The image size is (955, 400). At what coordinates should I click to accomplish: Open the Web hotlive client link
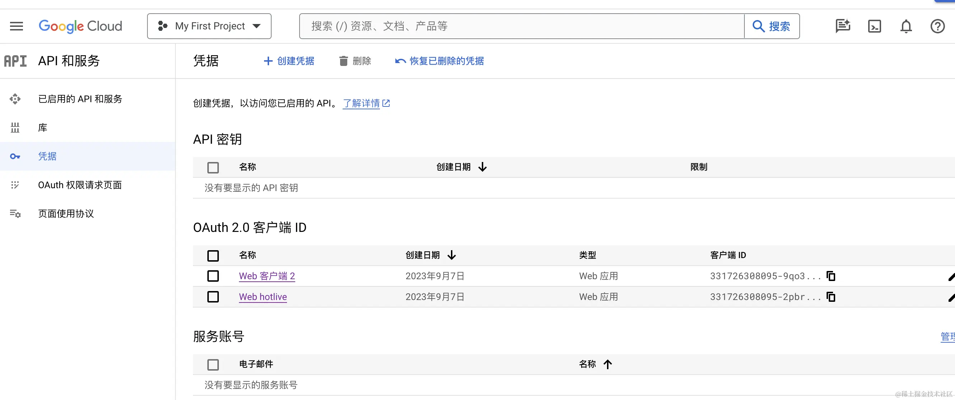(263, 297)
